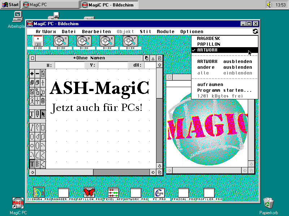Open the ArtWorx menu
This screenshot has height=216, width=289.
coord(46,32)
